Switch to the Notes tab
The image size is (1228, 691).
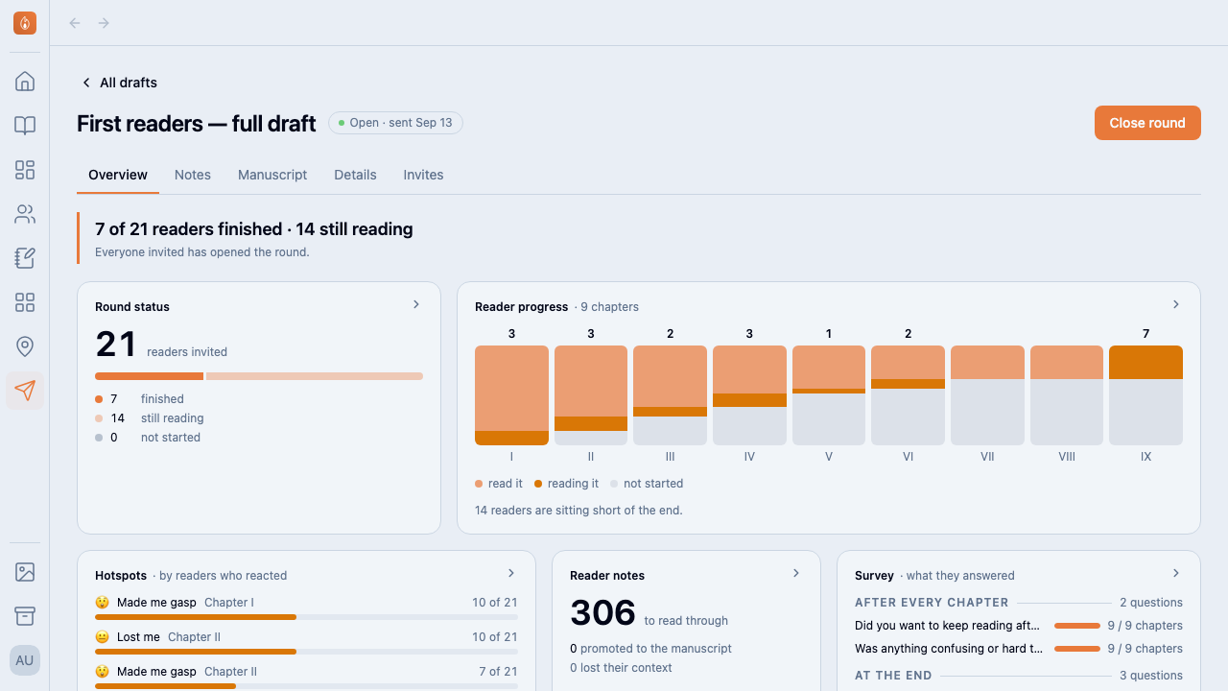193,175
